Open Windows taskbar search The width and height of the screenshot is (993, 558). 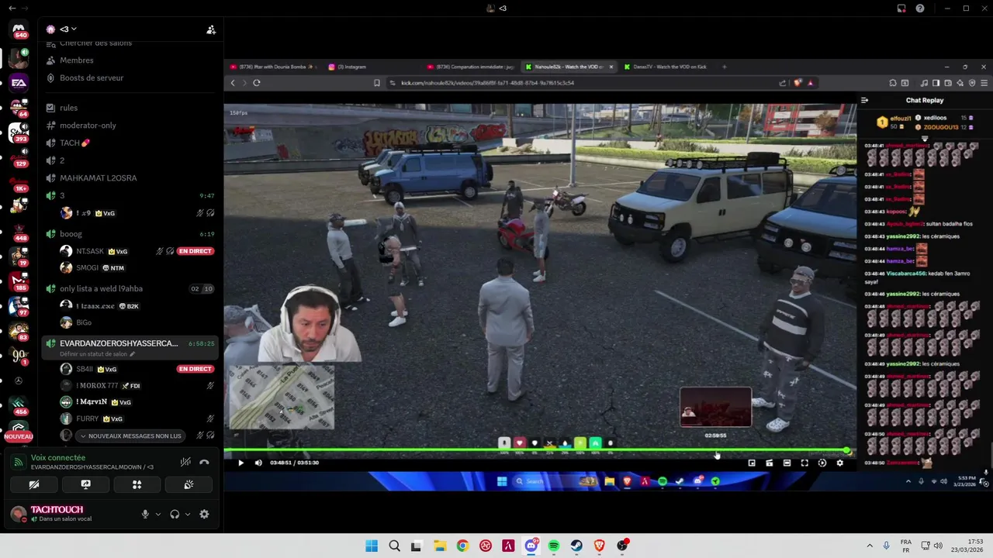pos(394,546)
